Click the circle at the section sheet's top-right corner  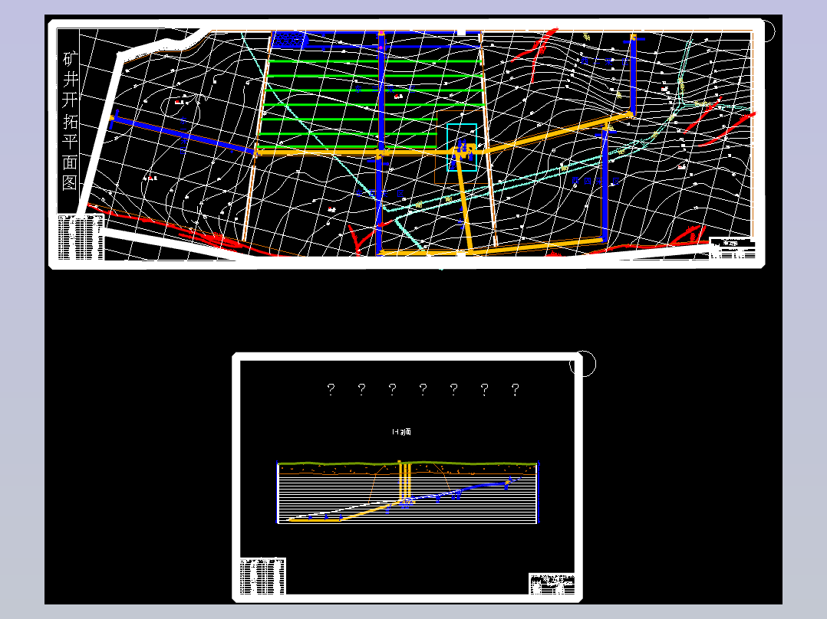point(583,363)
